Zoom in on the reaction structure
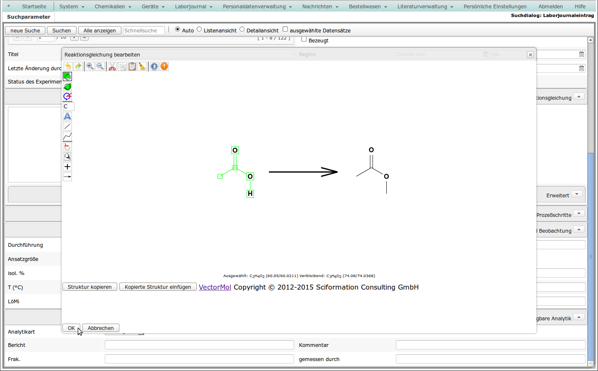This screenshot has width=598, height=371. (90, 66)
